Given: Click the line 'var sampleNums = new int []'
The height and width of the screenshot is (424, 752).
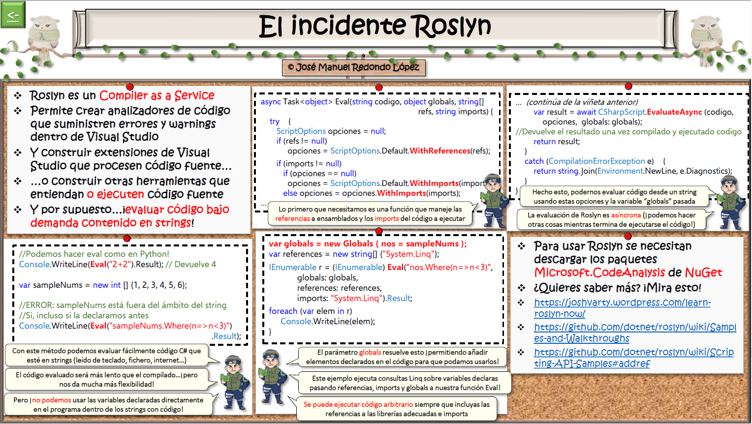Looking at the screenshot, I should tap(103, 285).
